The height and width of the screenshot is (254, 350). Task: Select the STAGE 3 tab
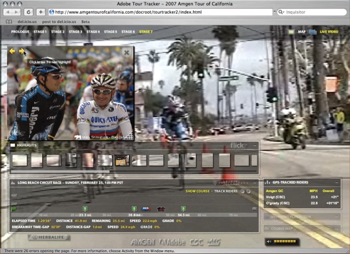(x=75, y=32)
